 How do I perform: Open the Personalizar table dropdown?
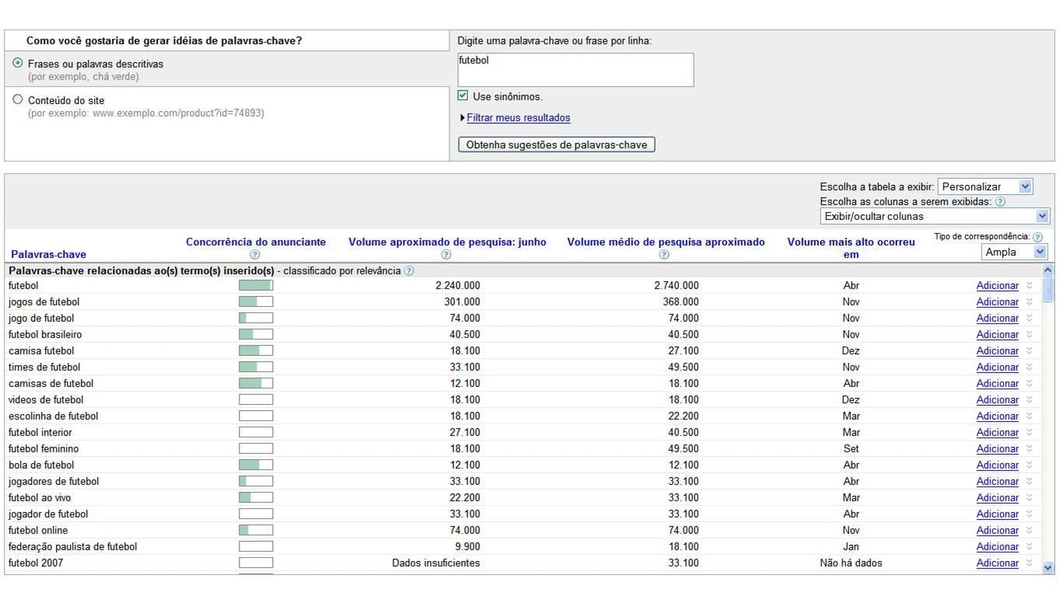pos(984,186)
